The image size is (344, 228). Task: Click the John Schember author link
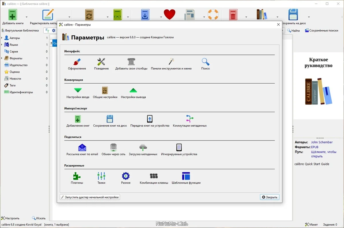click(322, 142)
